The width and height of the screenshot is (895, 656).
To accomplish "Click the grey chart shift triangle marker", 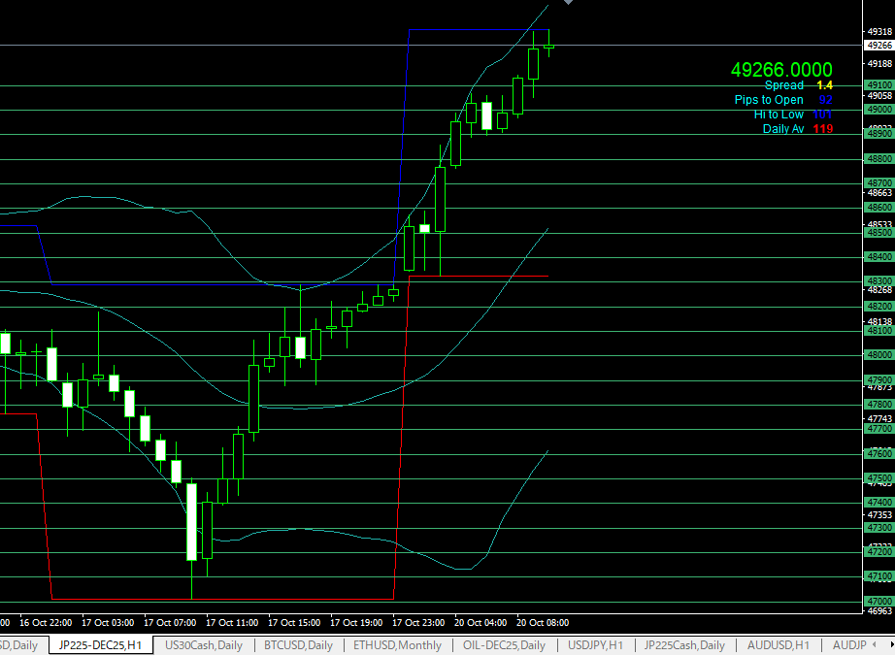I will [x=568, y=3].
